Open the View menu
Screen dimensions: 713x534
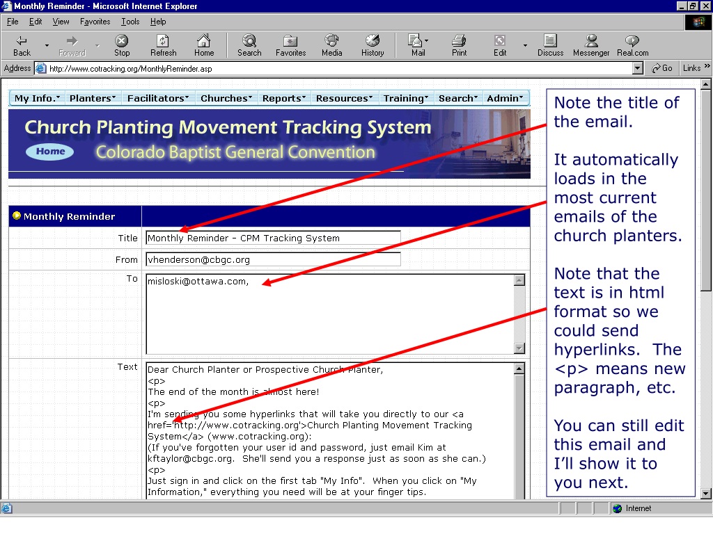[x=61, y=22]
